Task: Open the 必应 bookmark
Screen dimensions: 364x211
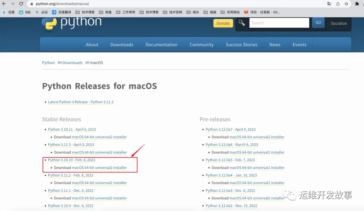Action: [41, 12]
